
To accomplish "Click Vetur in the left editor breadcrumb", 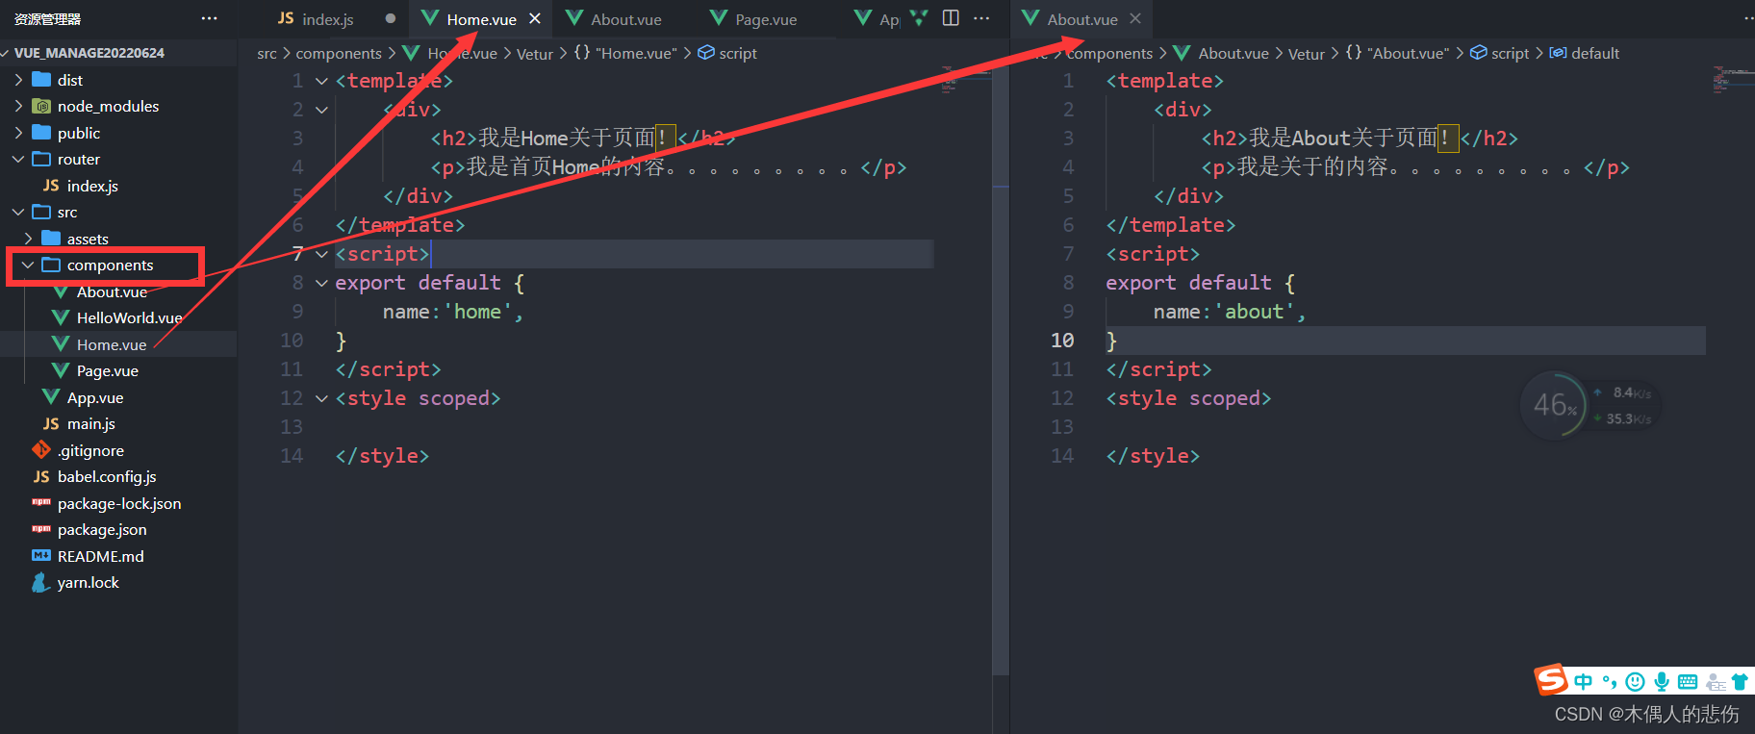I will click(535, 54).
